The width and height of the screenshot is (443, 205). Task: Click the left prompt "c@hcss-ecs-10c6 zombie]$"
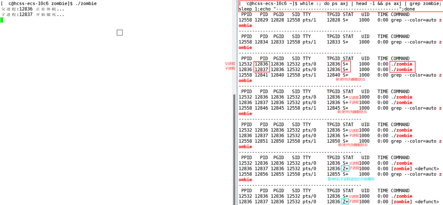click(x=41, y=4)
